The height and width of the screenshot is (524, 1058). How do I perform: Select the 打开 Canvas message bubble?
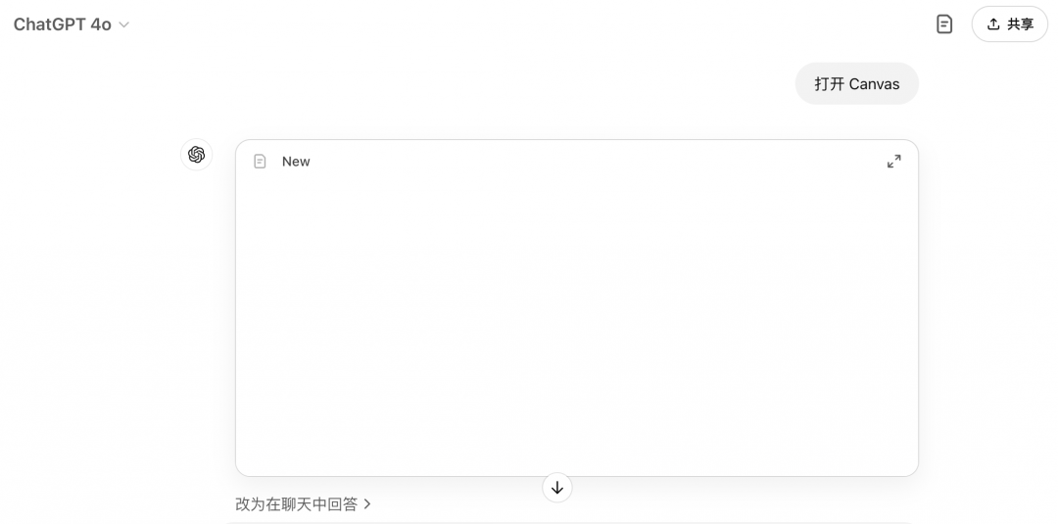click(x=857, y=83)
